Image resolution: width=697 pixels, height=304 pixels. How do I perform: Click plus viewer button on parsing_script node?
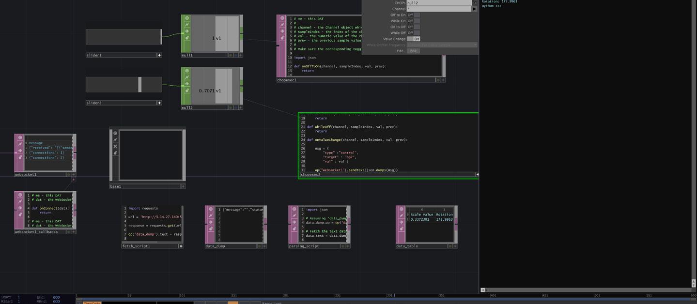(348, 246)
